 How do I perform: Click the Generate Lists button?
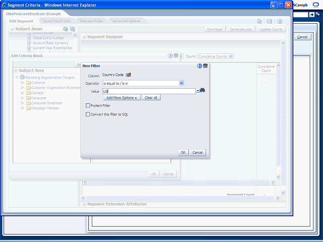(x=241, y=29)
